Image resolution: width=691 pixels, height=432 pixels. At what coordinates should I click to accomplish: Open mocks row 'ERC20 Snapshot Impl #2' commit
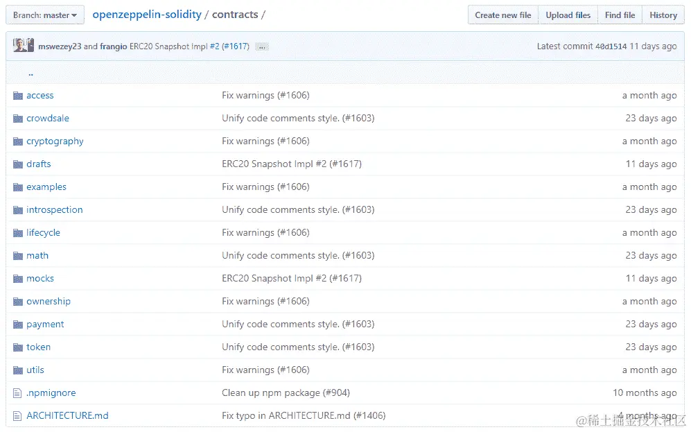(x=292, y=279)
